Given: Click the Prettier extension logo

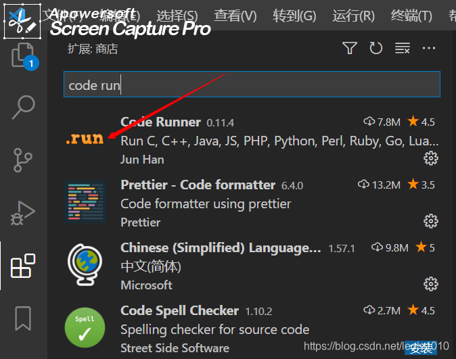Looking at the screenshot, I should point(85,201).
